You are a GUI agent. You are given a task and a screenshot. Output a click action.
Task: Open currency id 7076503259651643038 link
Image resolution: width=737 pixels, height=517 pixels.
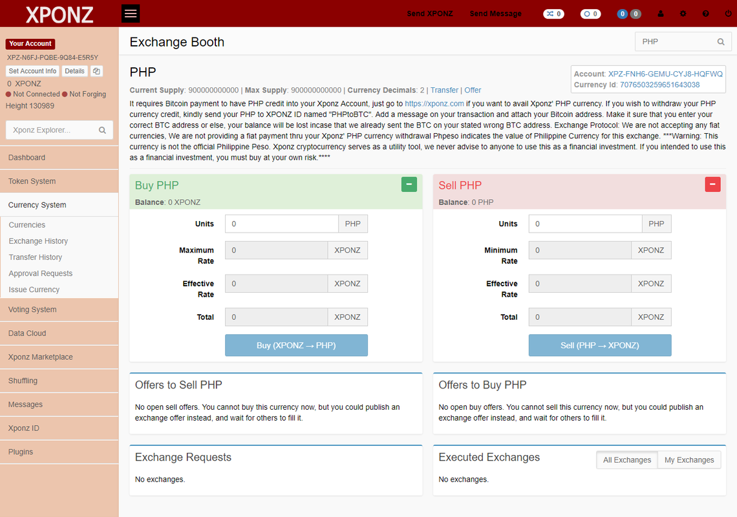(x=659, y=85)
